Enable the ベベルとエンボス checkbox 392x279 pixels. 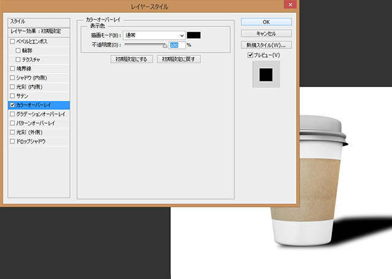(x=12, y=41)
